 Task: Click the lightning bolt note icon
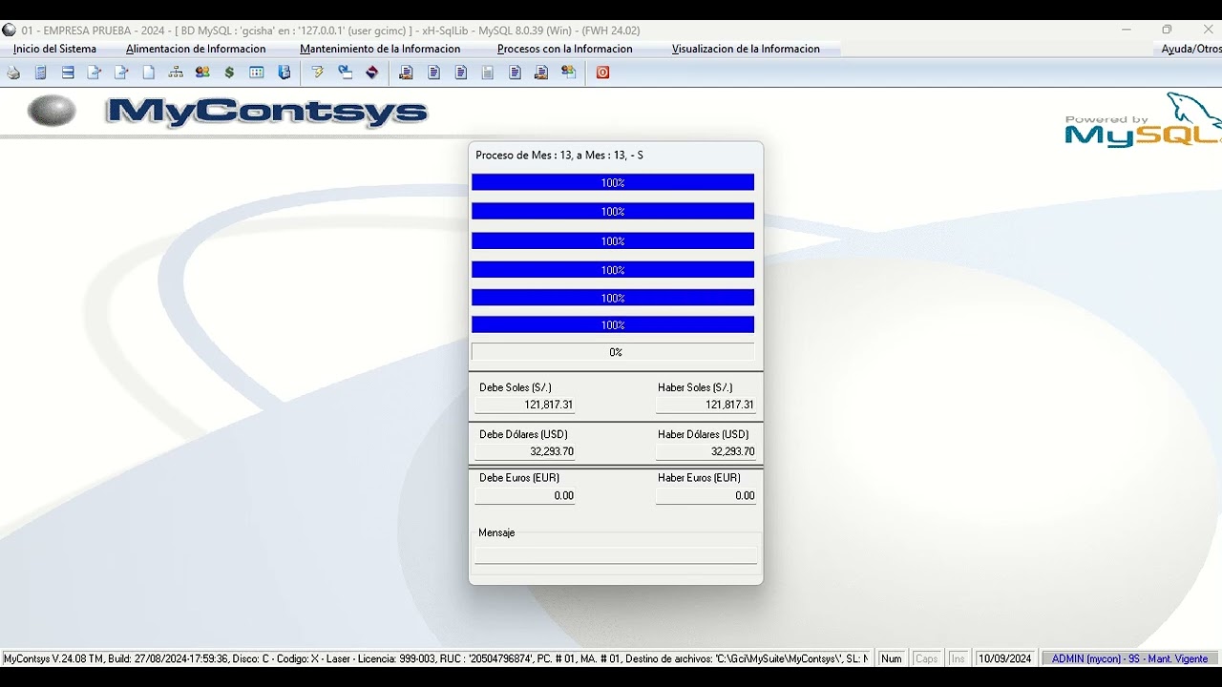pos(318,73)
